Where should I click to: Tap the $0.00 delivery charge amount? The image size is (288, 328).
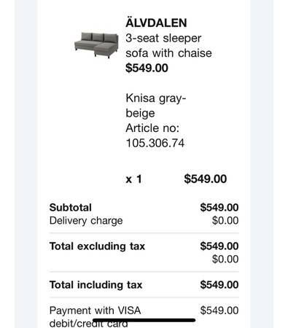click(225, 221)
